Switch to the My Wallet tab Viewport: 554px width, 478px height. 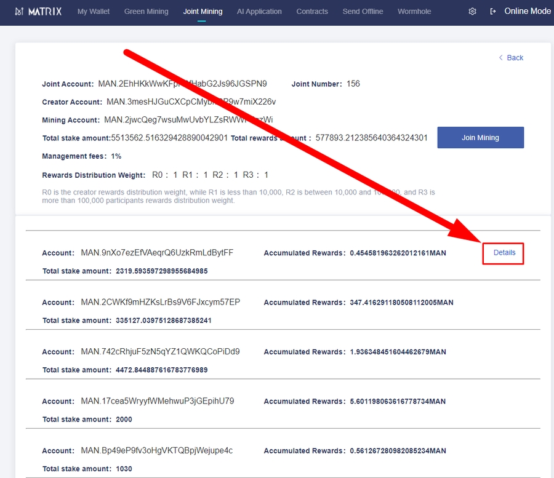(93, 11)
